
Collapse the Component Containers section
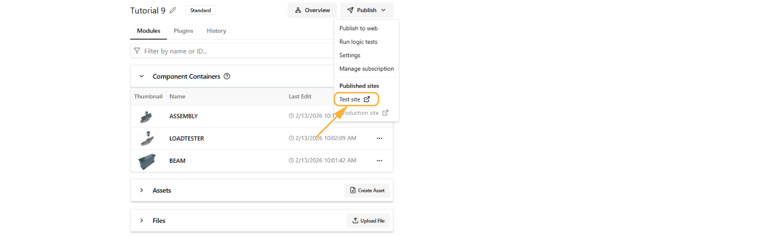[x=141, y=76]
